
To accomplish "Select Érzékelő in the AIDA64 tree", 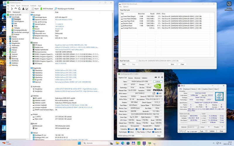I will 17,34.
